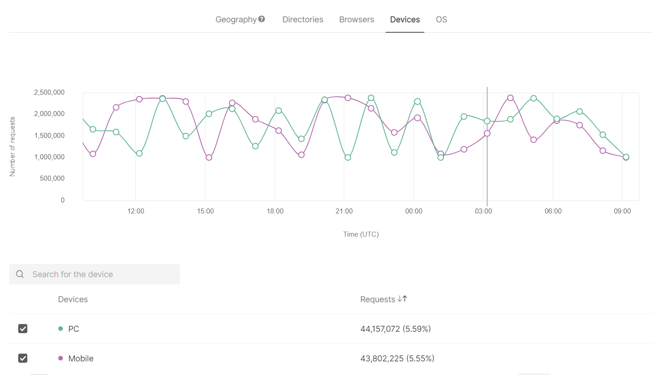Viewport: 662px width, 375px height.
Task: Uncheck the Mobile device checkbox
Action: [x=23, y=358]
